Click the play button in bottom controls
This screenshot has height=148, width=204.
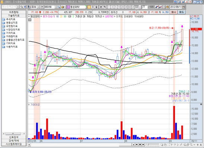[134, 145]
